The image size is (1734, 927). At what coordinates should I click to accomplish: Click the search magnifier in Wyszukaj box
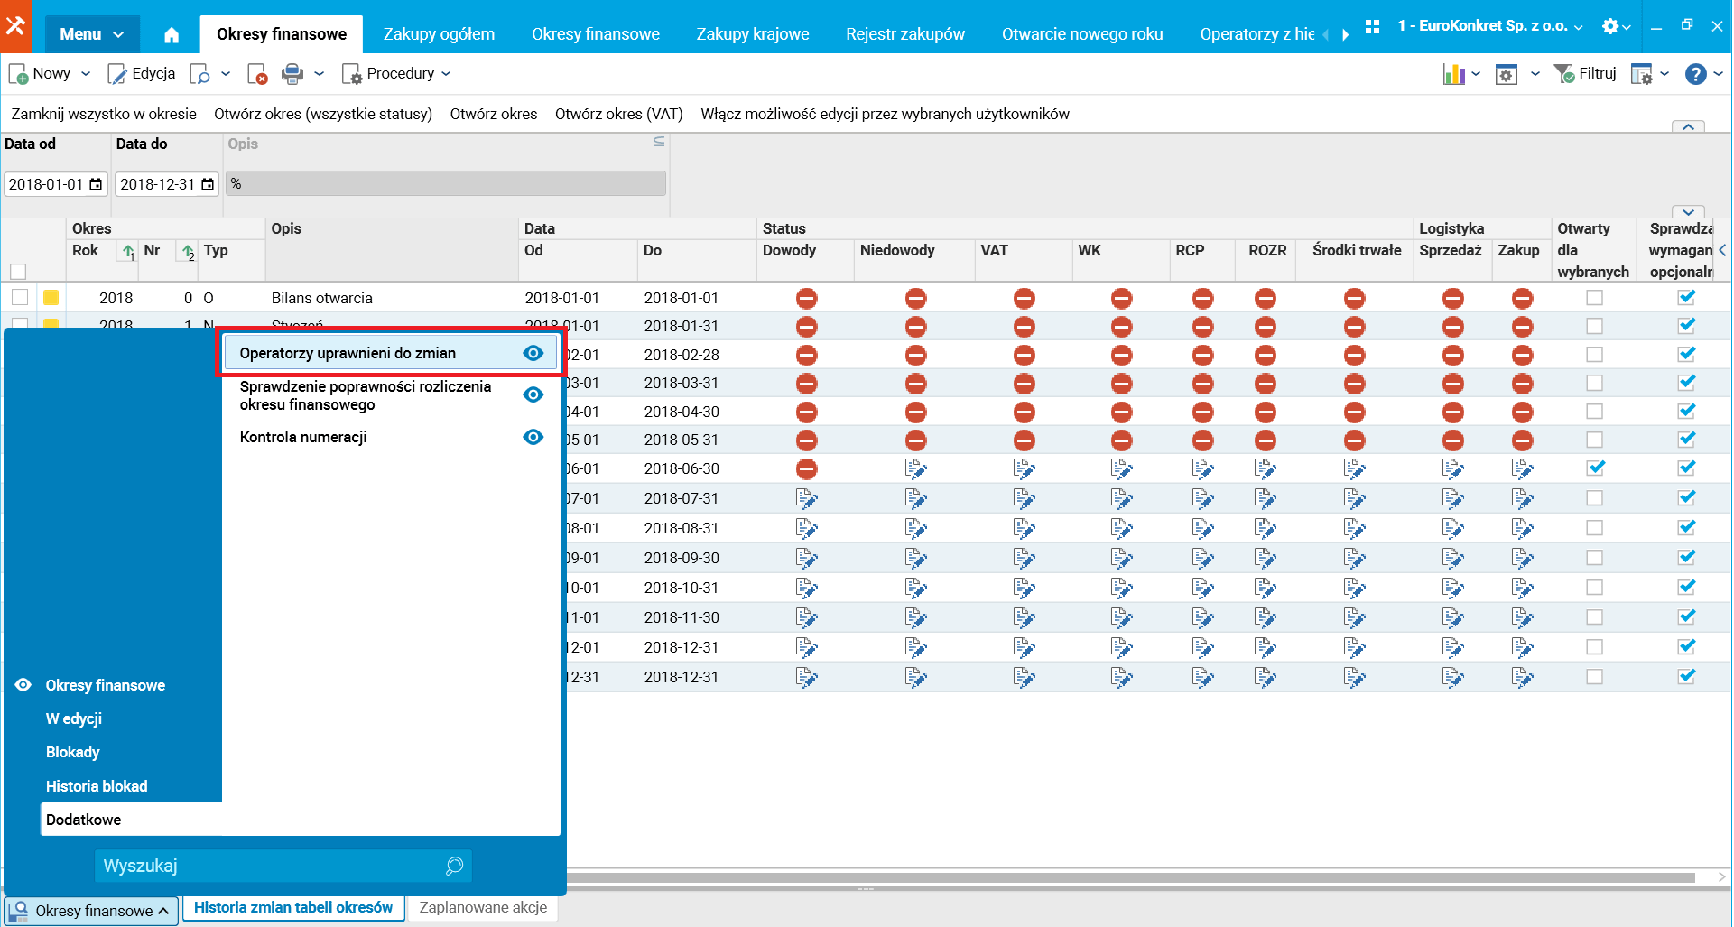point(454,866)
